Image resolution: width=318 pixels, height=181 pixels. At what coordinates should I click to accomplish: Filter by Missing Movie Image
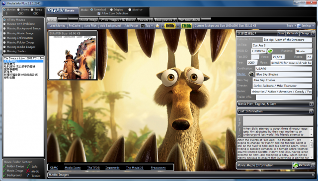[4, 33]
